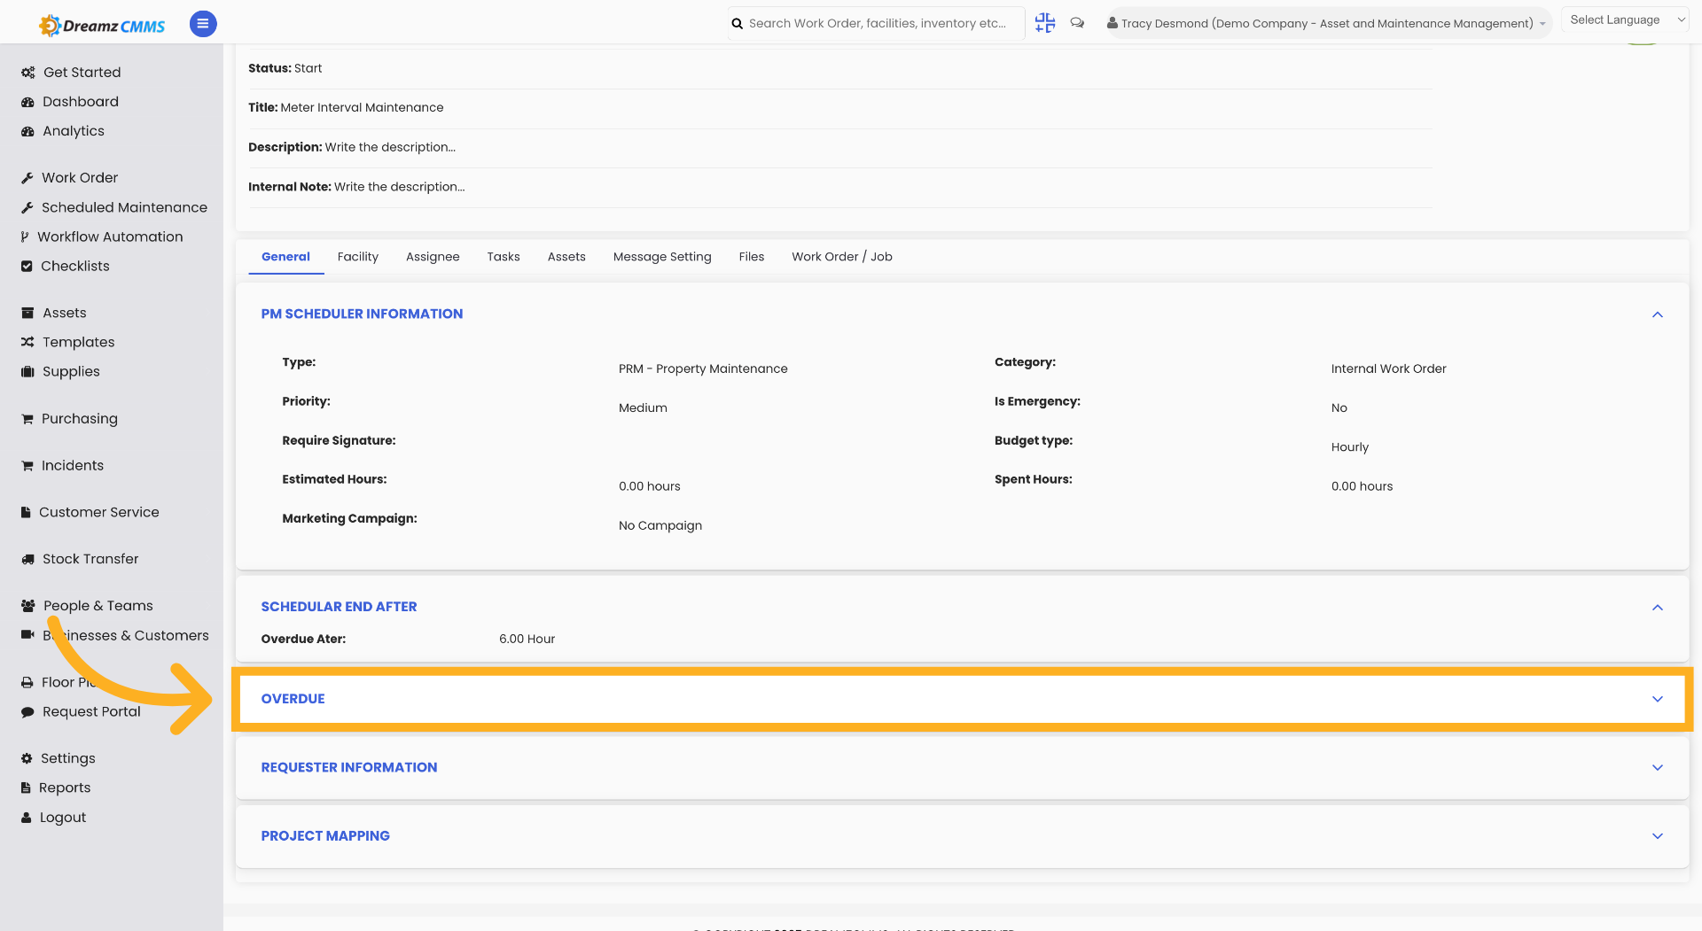Click the Settings gear icon
Viewport: 1702px width, 931px height.
(x=27, y=758)
